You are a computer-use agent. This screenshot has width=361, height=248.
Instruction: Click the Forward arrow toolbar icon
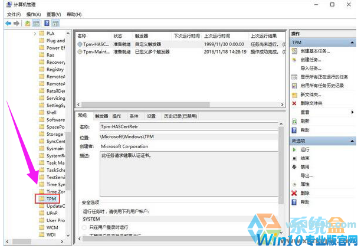[x=17, y=23]
